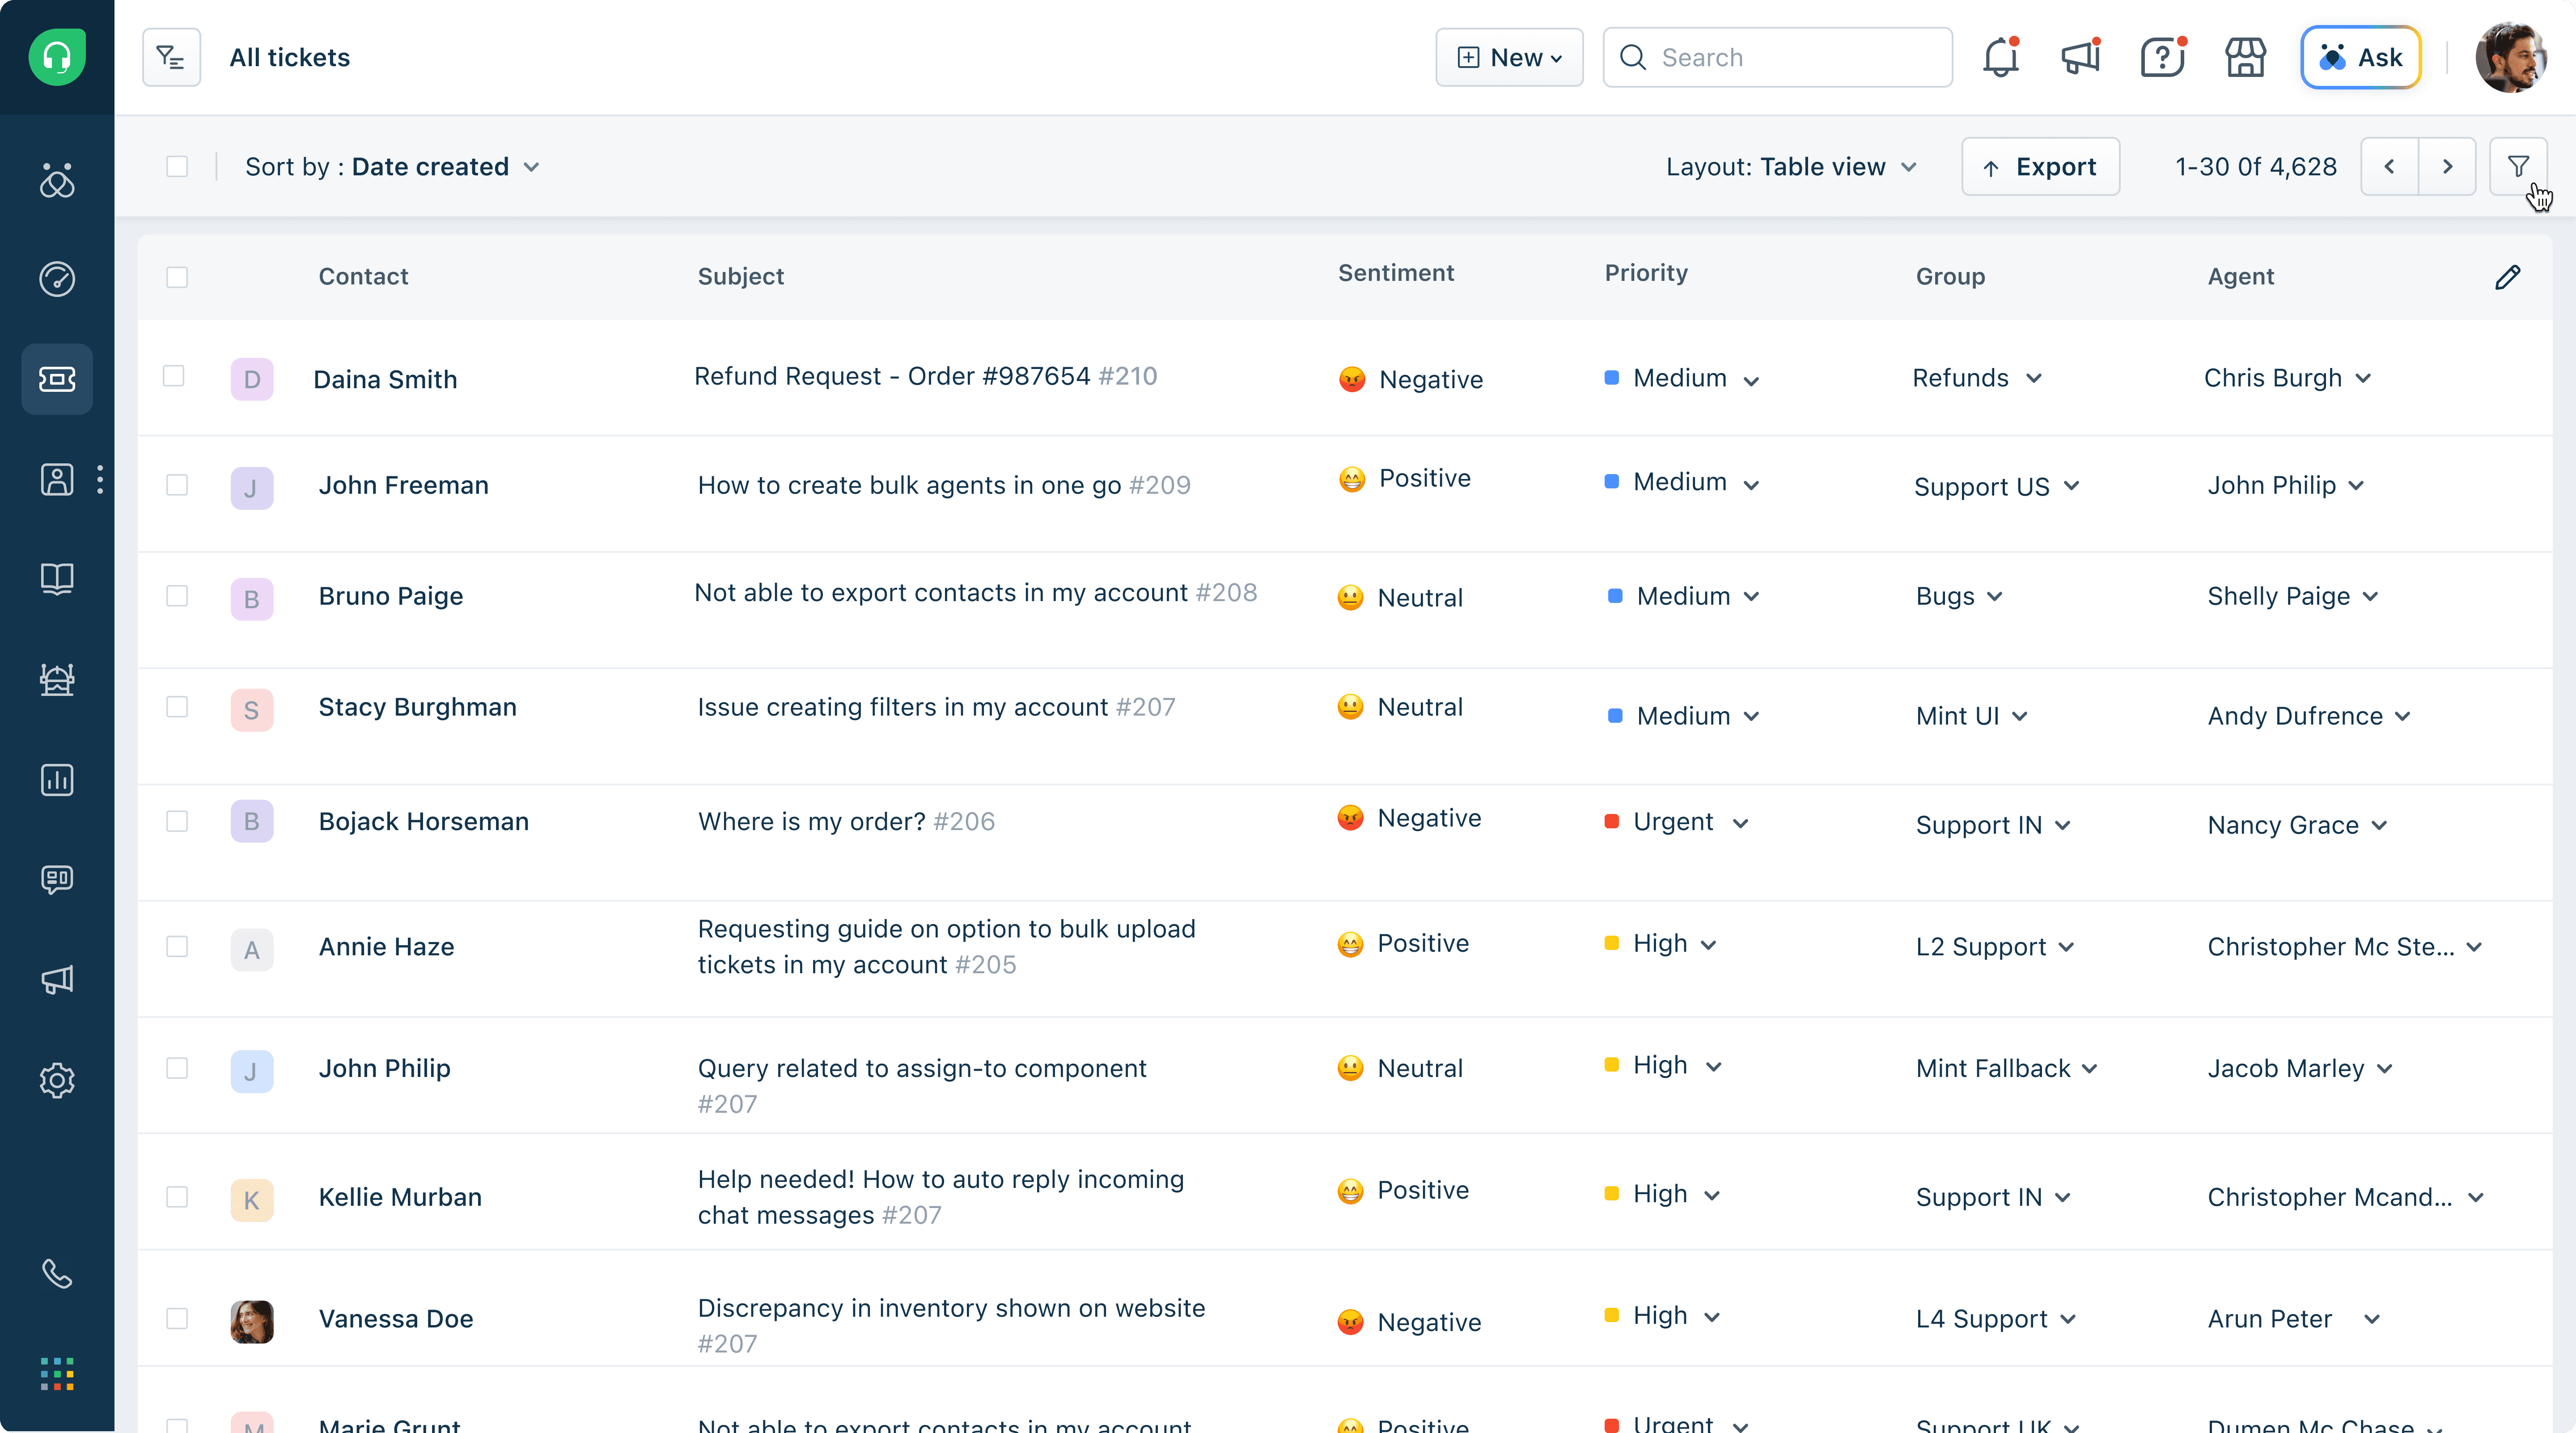
Task: Click the Agent column header
Action: tap(2240, 277)
